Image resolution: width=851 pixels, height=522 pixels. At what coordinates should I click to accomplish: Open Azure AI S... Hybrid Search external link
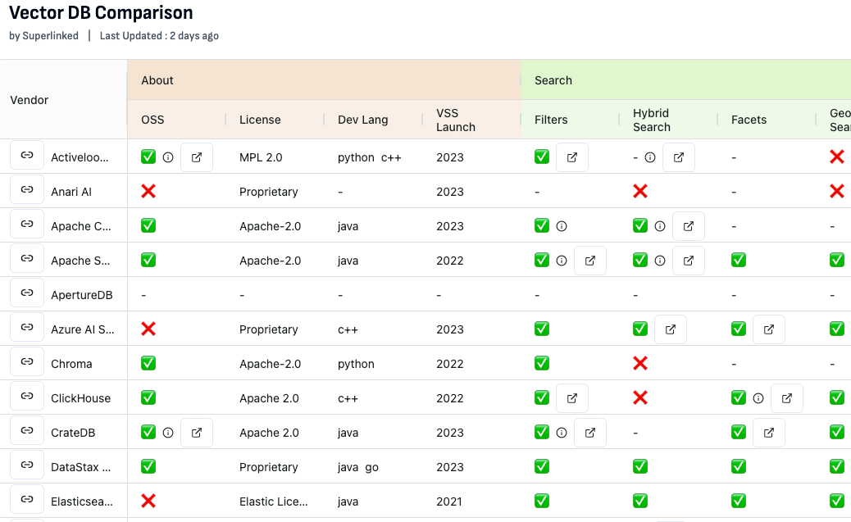pos(671,329)
